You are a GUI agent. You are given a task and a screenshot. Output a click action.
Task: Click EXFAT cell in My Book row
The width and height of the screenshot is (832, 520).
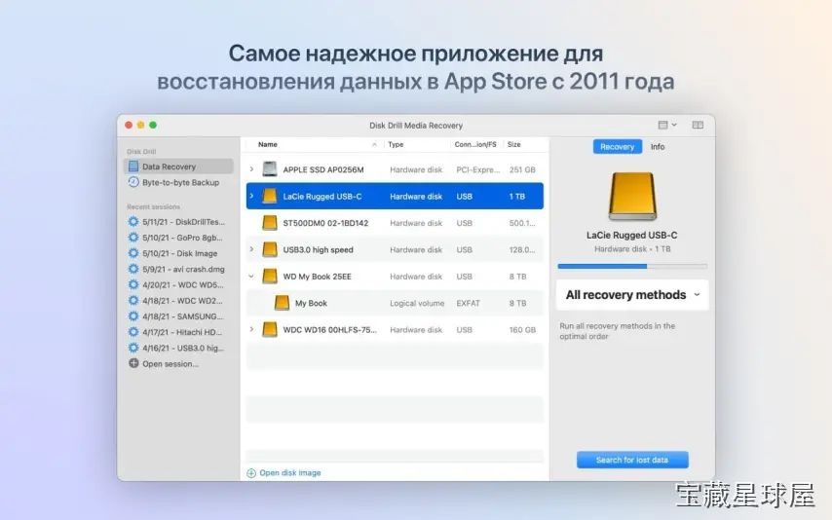tap(468, 303)
